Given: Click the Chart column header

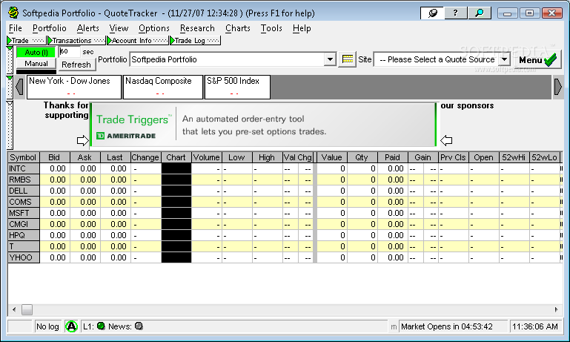Looking at the screenshot, I should (176, 157).
